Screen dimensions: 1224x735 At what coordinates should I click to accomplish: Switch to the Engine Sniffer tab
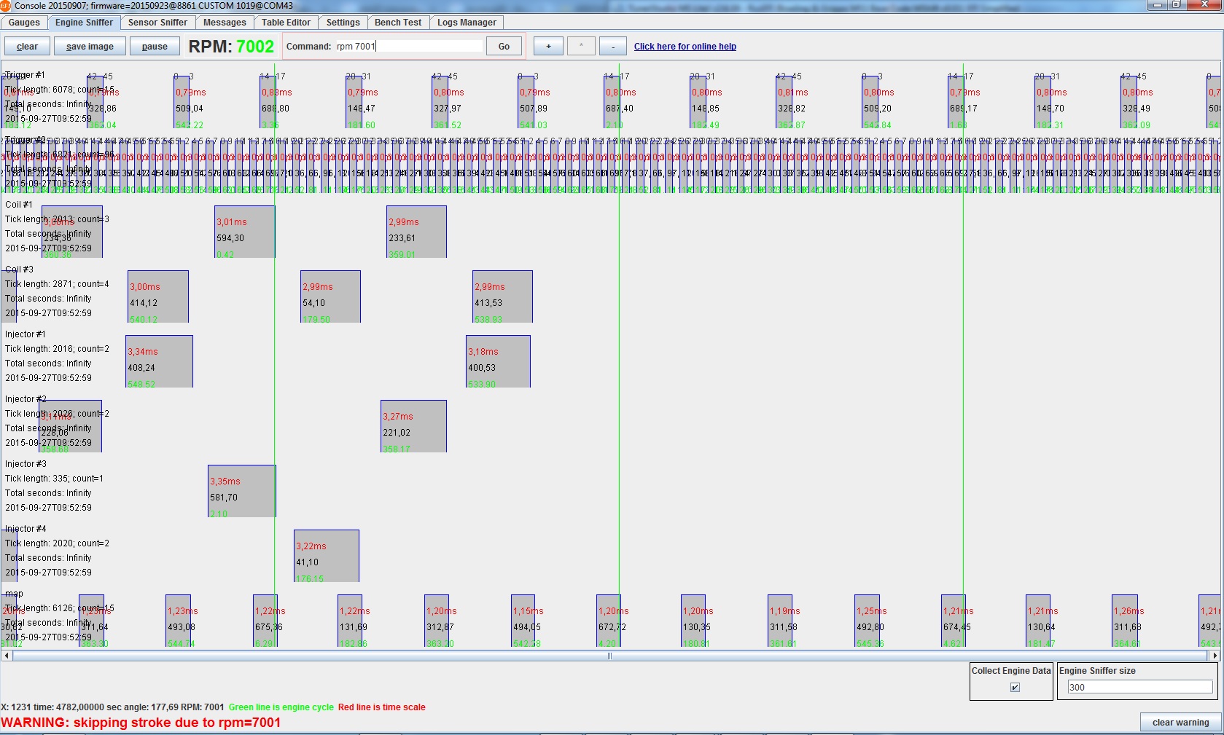coord(84,23)
